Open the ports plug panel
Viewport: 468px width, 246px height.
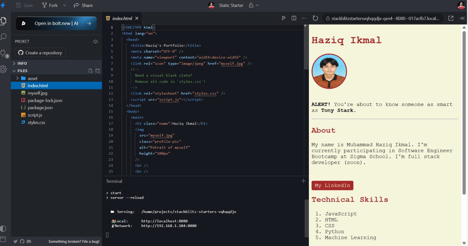click(4, 53)
